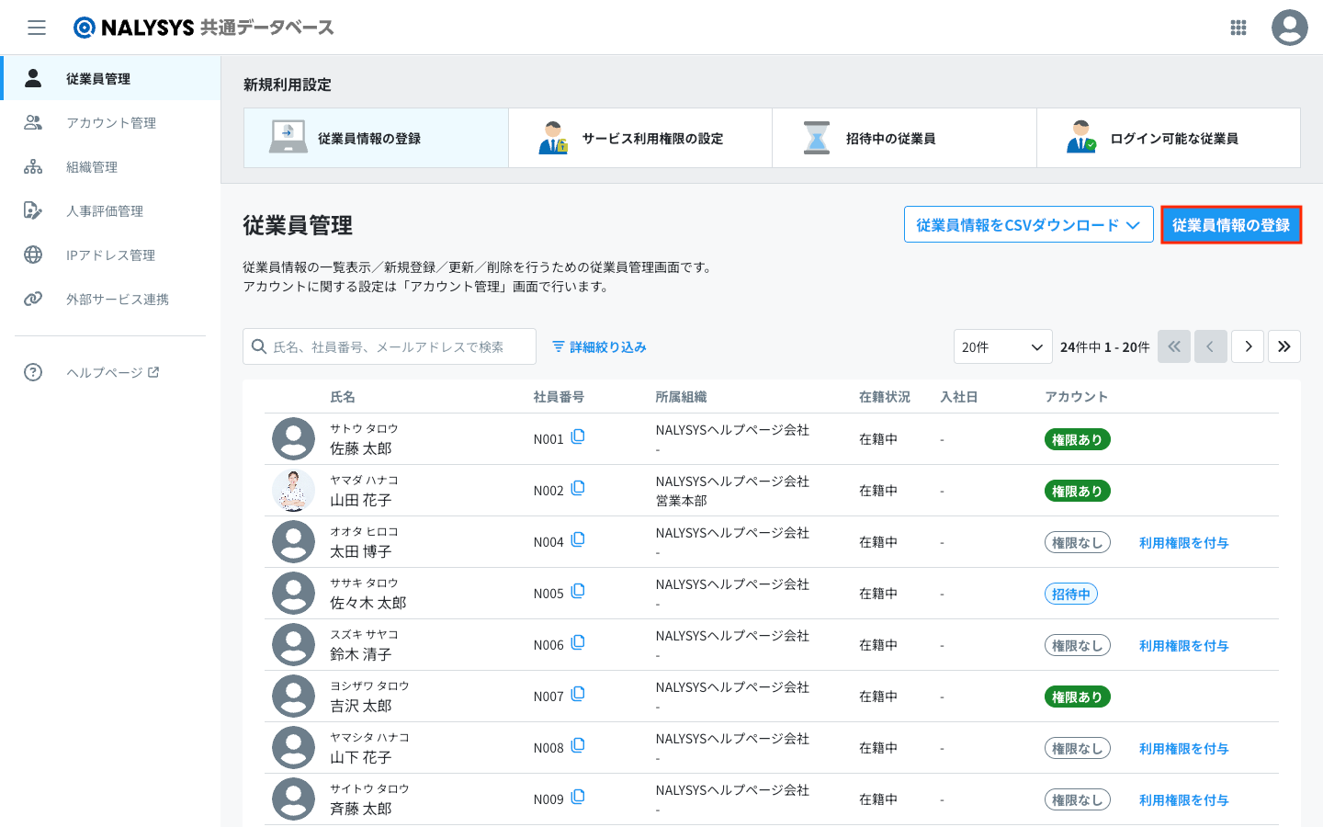The image size is (1323, 827).
Task: Click 利用権限を付与 for 太田 博子
Action: click(x=1183, y=543)
